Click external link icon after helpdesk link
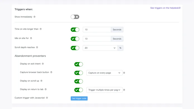194x109 pixels. coord(179,8)
